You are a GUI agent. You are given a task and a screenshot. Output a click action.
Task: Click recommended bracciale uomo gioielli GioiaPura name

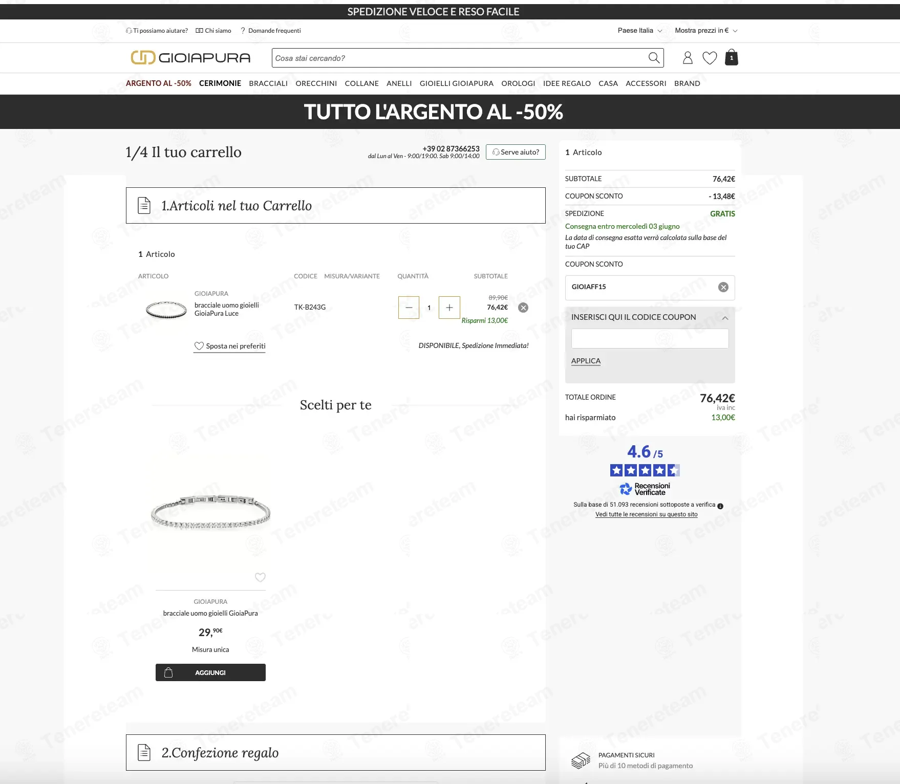click(x=210, y=613)
